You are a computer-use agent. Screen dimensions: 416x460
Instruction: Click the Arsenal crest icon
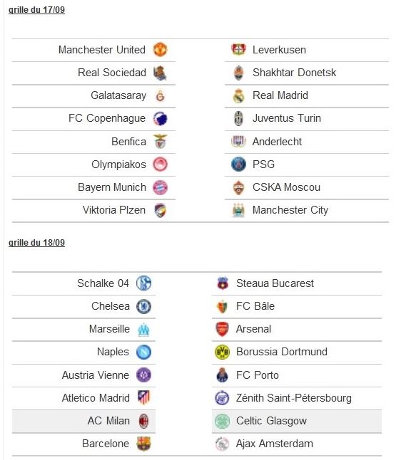(222, 329)
